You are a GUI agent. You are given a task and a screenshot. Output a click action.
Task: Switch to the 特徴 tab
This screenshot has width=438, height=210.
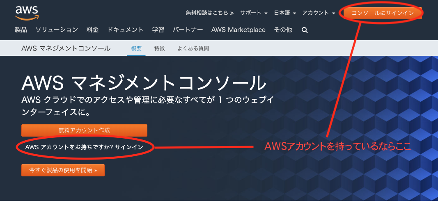click(x=160, y=48)
